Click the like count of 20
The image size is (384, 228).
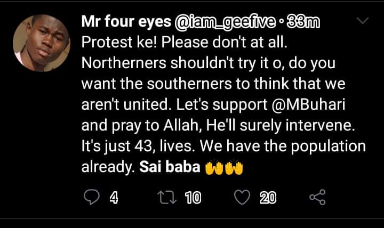coord(268,198)
